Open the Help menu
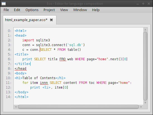Screen dimensions: 153x115 pyautogui.click(x=96, y=10)
